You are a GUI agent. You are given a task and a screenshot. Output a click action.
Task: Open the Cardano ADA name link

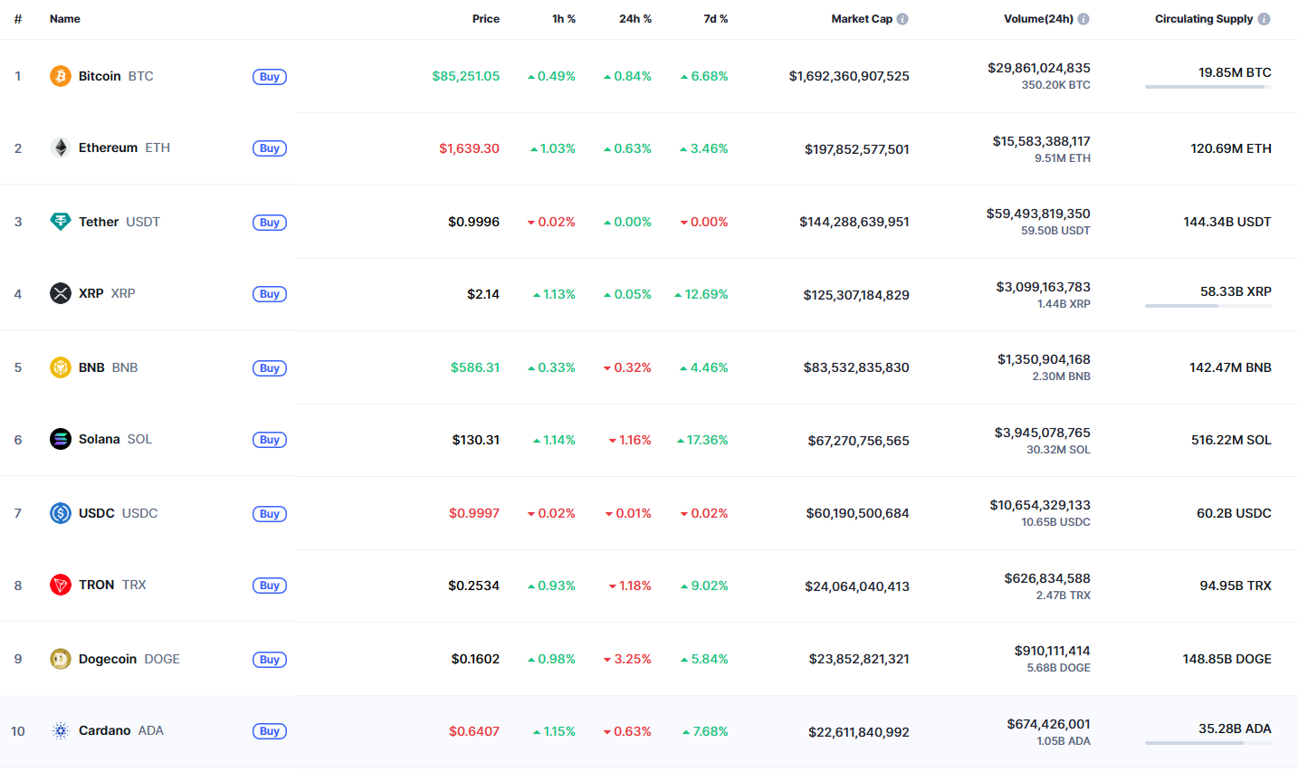pyautogui.click(x=121, y=730)
